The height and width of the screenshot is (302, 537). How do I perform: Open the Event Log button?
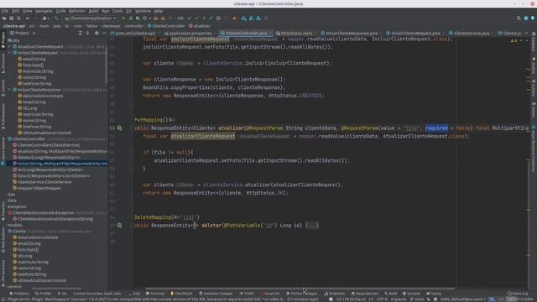518,294
